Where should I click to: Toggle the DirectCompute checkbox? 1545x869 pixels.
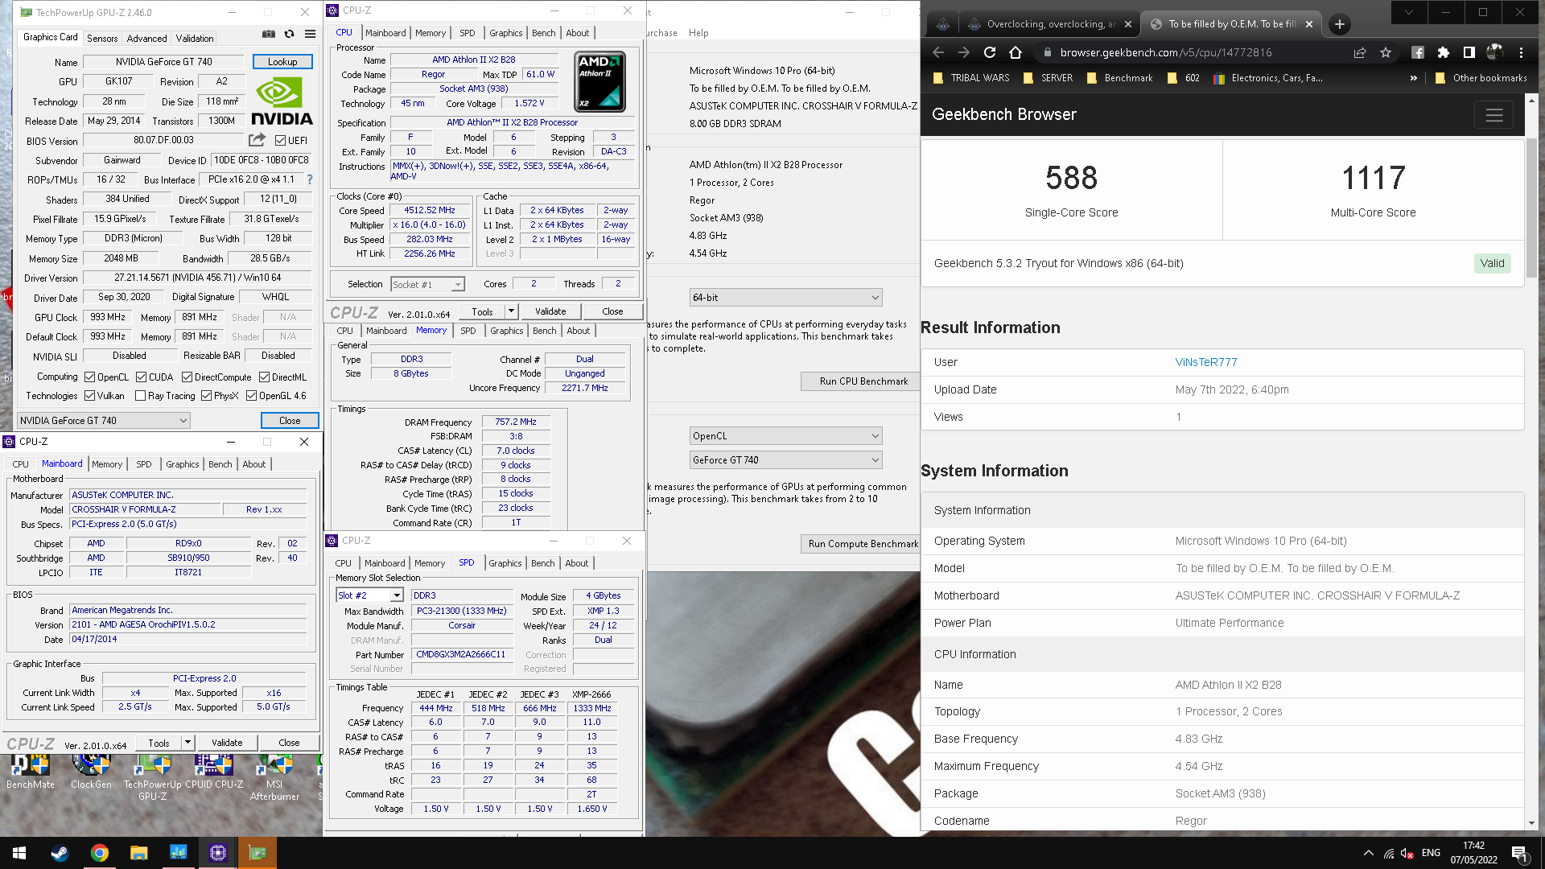click(x=187, y=377)
